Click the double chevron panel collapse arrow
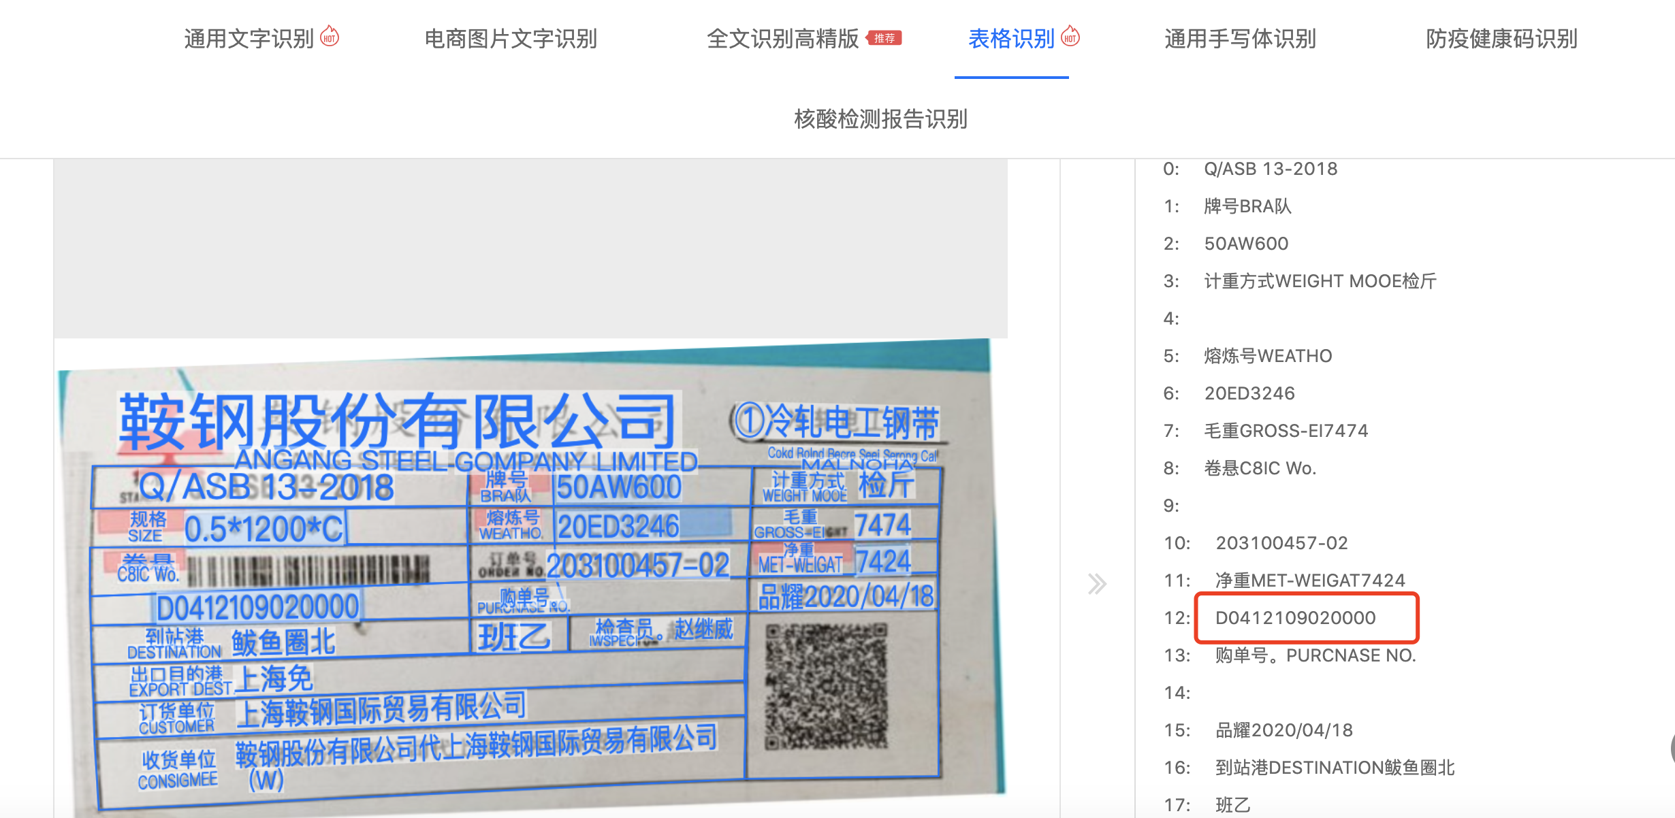 (1097, 584)
